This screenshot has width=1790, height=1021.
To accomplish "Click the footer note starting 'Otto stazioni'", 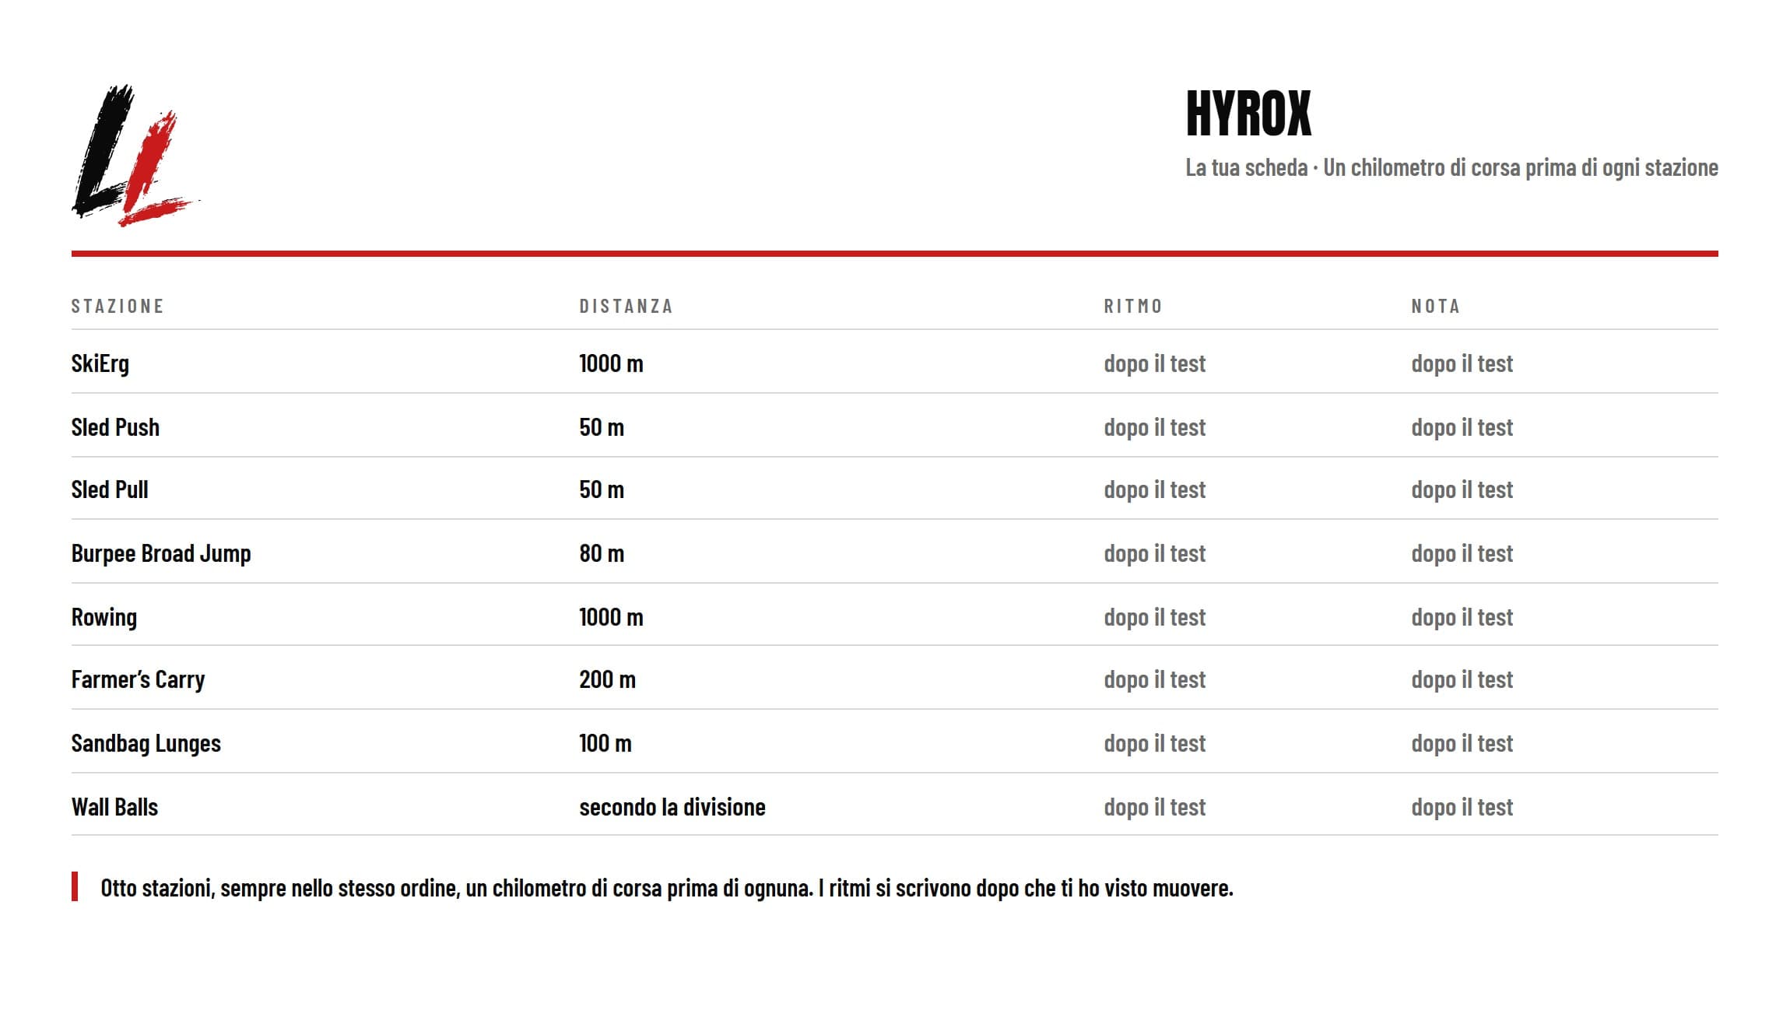I will pyautogui.click(x=667, y=888).
